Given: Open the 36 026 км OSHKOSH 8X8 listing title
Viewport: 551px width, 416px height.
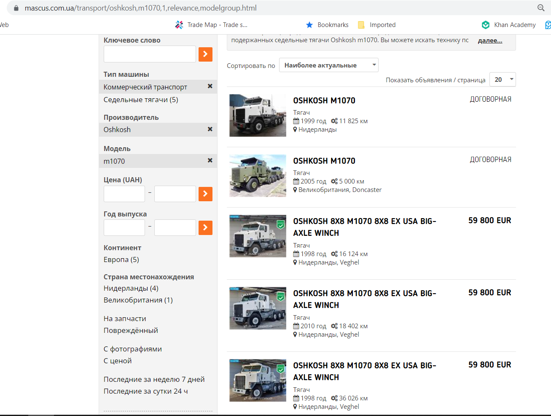Looking at the screenshot, I should 365,371.
